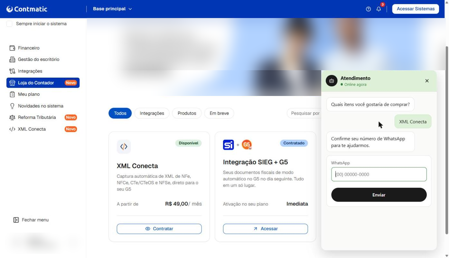Click the Pesquisar por search field
449x258 pixels.
tap(304, 113)
